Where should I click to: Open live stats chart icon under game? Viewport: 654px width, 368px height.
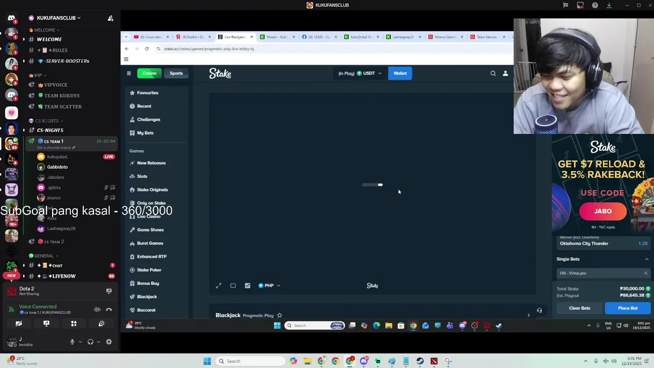[247, 285]
